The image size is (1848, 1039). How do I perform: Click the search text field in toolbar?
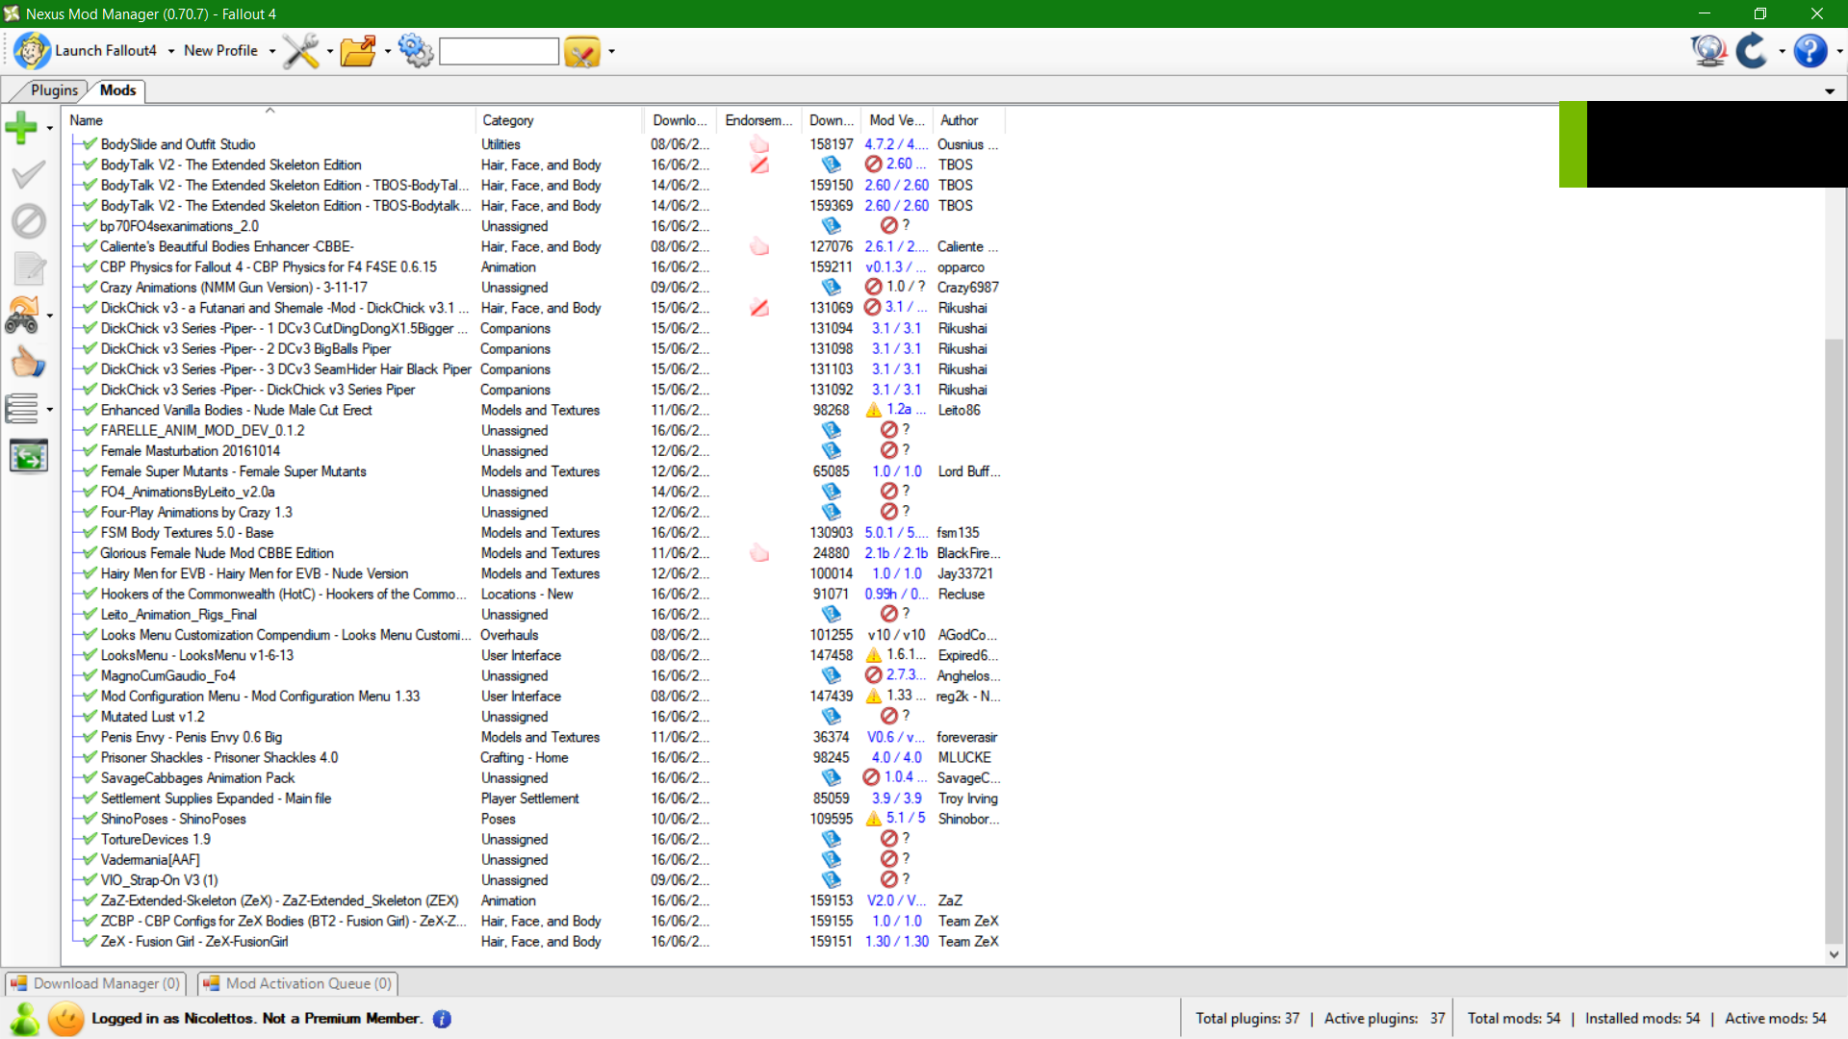tap(499, 51)
